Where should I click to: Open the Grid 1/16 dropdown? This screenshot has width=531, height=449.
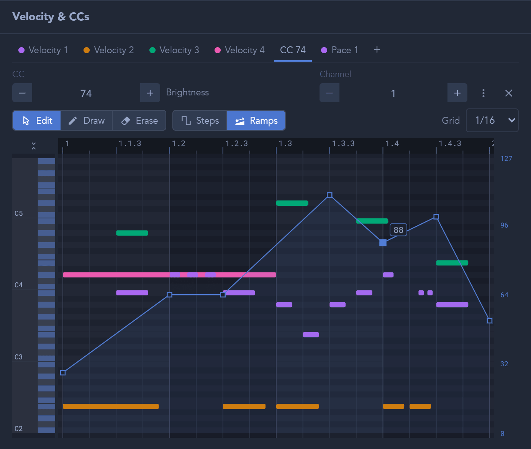coord(492,120)
